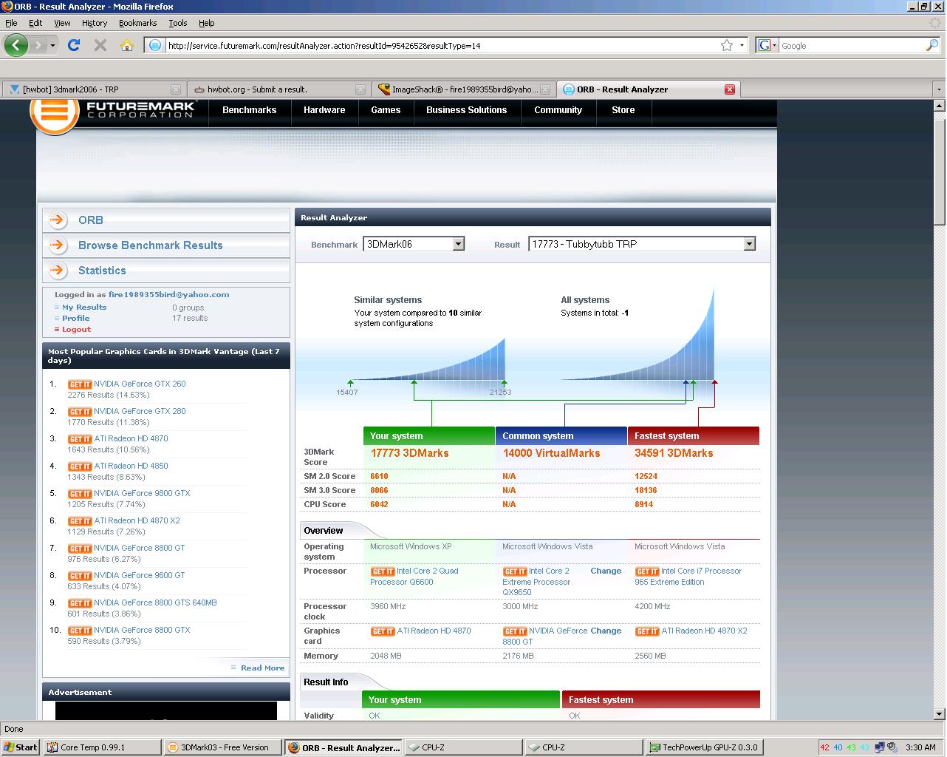This screenshot has width=947, height=757.
Task: Click the Read More link
Action: coord(262,668)
